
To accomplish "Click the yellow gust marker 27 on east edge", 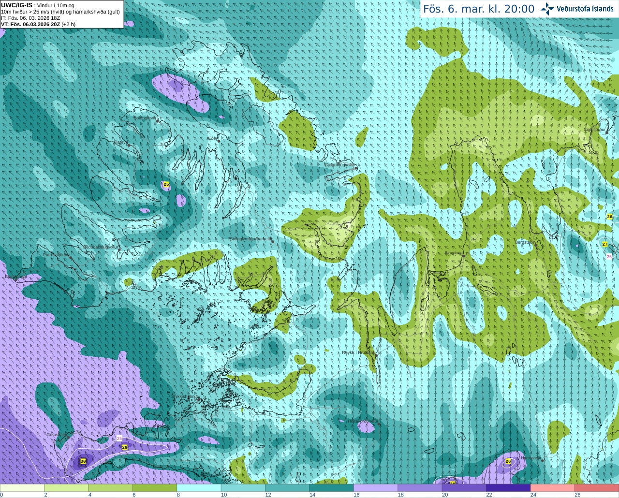I will click(x=605, y=245).
